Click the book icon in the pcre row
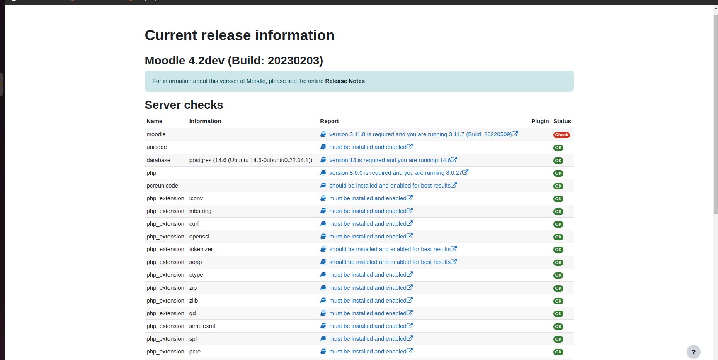Viewport: 718px width, 360px height. point(323,351)
